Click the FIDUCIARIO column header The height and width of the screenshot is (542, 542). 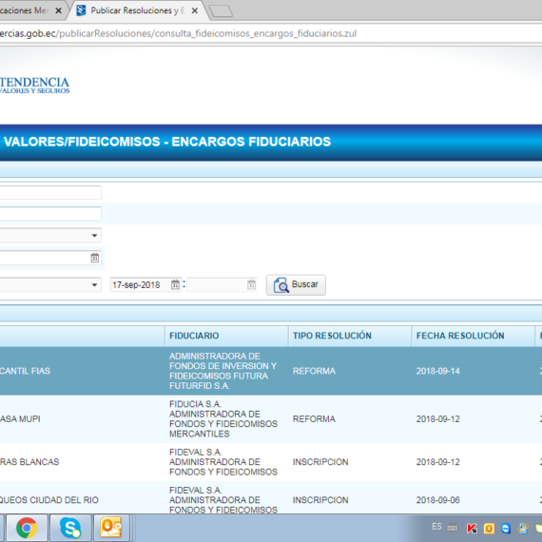click(x=194, y=336)
